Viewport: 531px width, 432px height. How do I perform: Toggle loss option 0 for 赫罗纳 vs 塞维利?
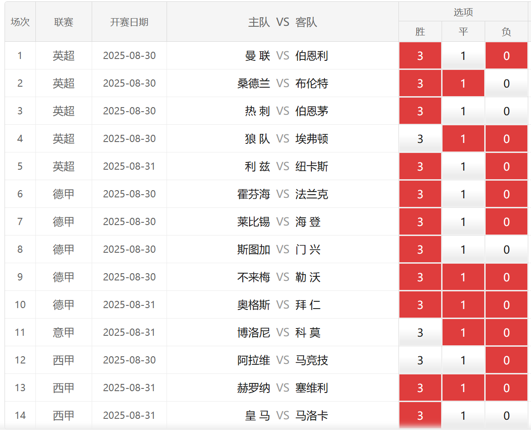click(506, 388)
